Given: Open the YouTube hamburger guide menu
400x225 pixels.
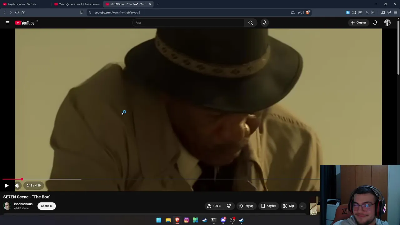Looking at the screenshot, I should click(7, 22).
